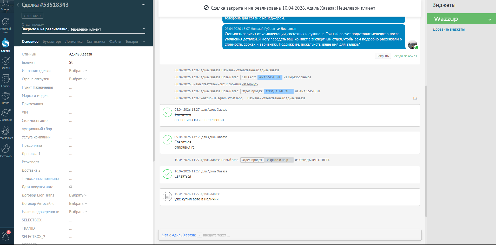Show more tabs via dots after Товары
The width and height of the screenshot is (496, 245).
pos(143,41)
